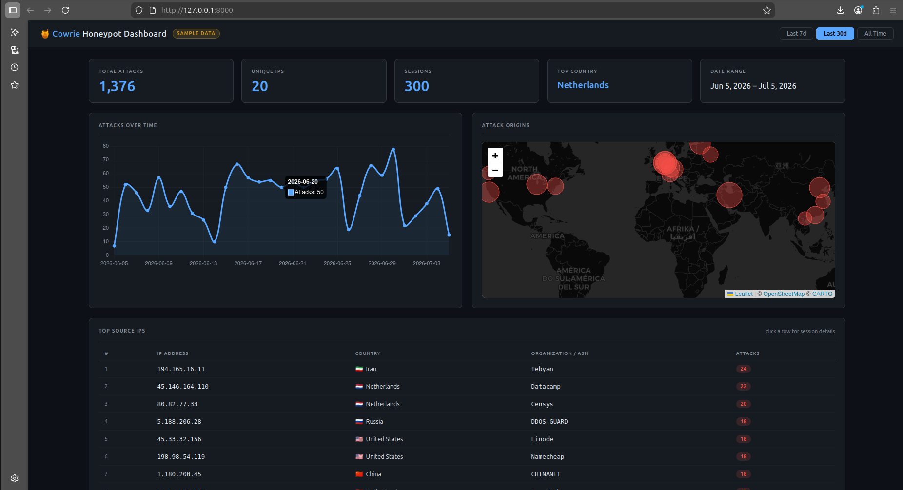This screenshot has height=490, width=903.
Task: Open the synced tabs sidebar panel
Action: pyautogui.click(x=15, y=50)
